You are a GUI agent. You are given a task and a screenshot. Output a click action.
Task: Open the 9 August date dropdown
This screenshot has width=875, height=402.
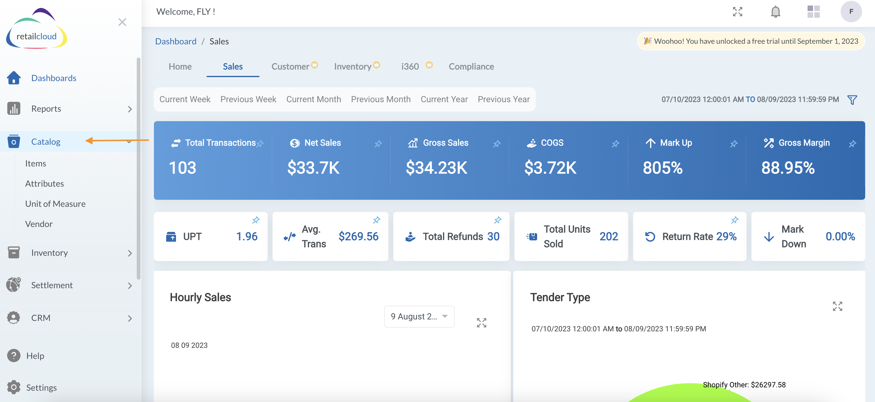(x=419, y=316)
